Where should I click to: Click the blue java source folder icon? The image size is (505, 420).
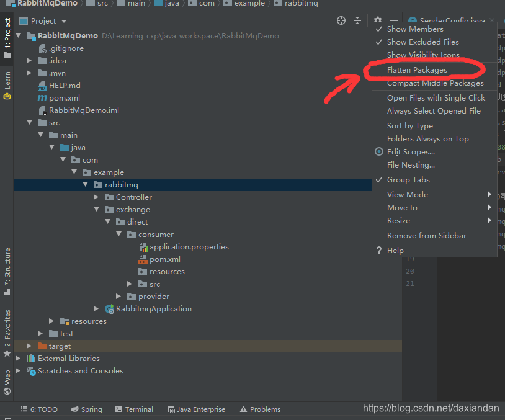(x=65, y=148)
